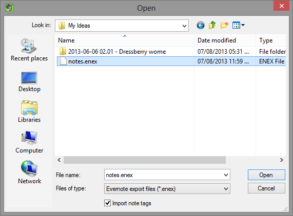This screenshot has height=216, width=293.
Task: Click the Evernote icon in title bar
Action: click(x=9, y=8)
